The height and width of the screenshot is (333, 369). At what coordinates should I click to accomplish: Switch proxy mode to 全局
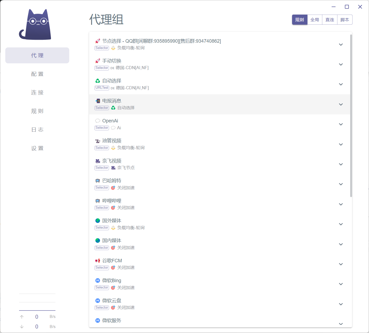(315, 20)
